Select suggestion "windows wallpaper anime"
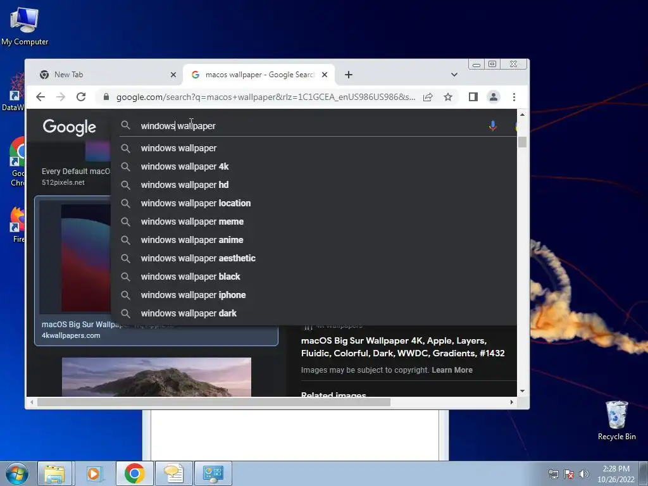Image resolution: width=648 pixels, height=486 pixels. point(314,240)
